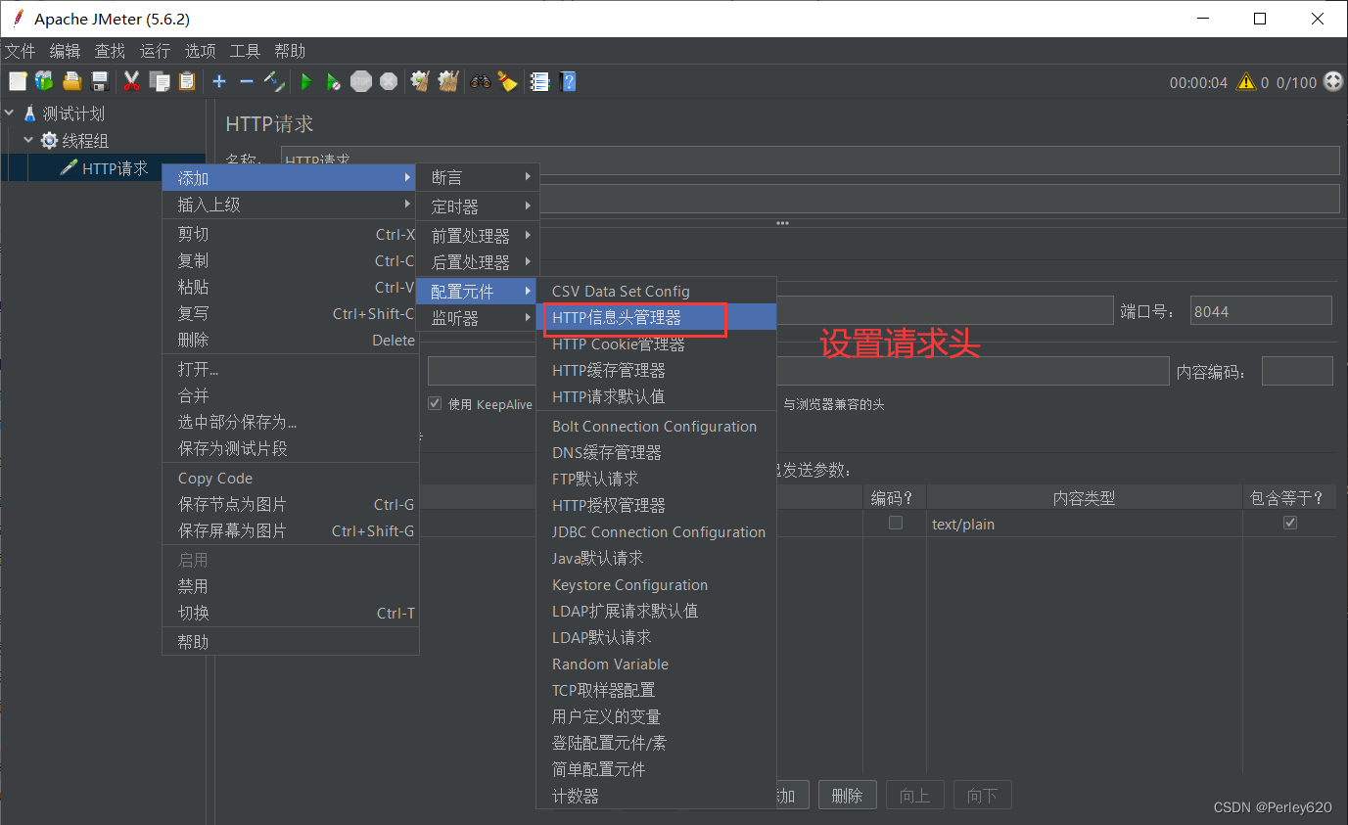
Task: Collapse the 测试计划 tree node arrow
Action: click(10, 114)
